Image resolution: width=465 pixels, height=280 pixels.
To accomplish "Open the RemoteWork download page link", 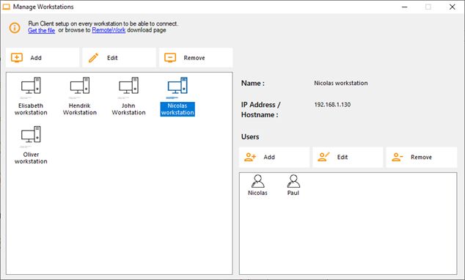I will pos(109,30).
